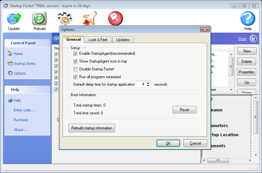
Task: Open Help via blue question mark icon
Action: (x=248, y=18)
